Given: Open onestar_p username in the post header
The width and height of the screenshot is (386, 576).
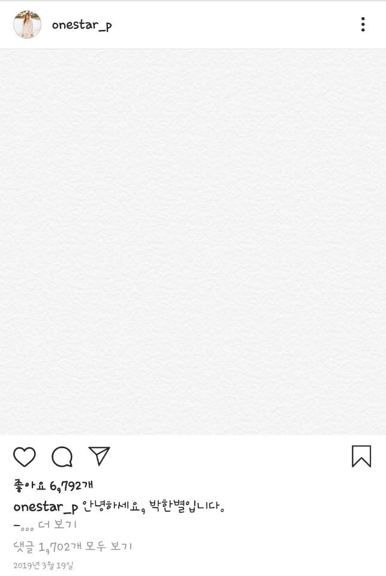Looking at the screenshot, I should click(82, 25).
